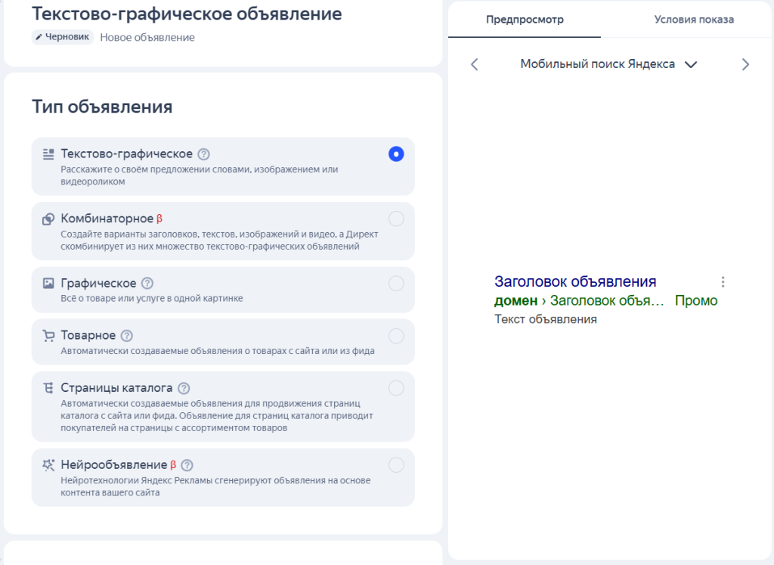Click Нейрообъявление description text
The image size is (774, 565).
(x=215, y=486)
